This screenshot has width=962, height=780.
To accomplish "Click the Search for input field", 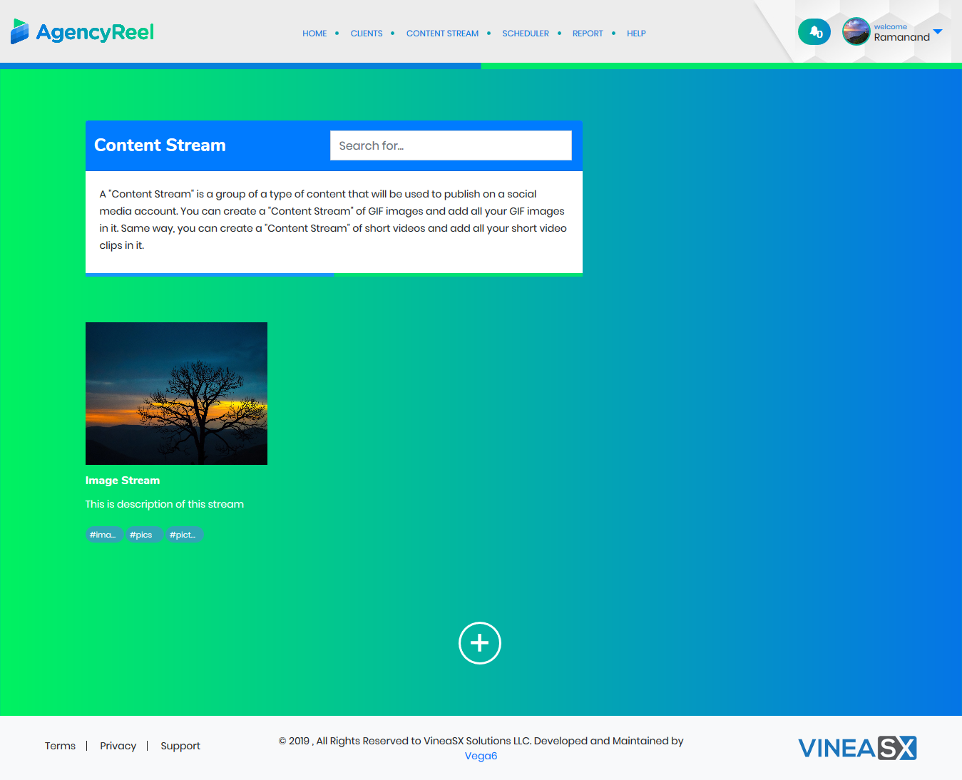I will point(450,145).
